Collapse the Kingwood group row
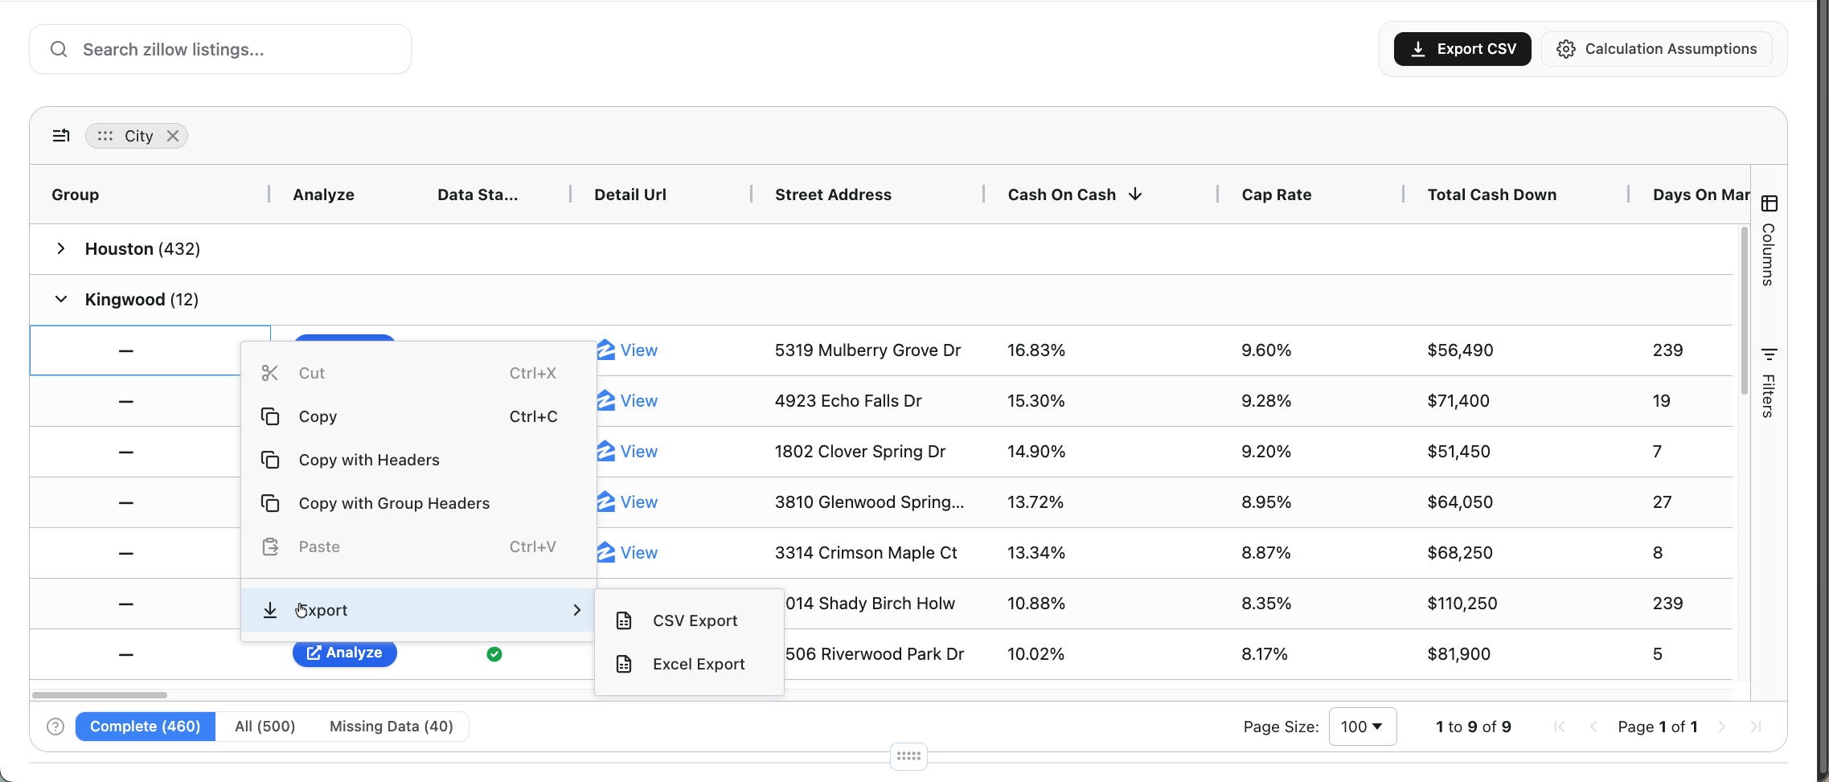Viewport: 1829px width, 782px height. pos(61,300)
